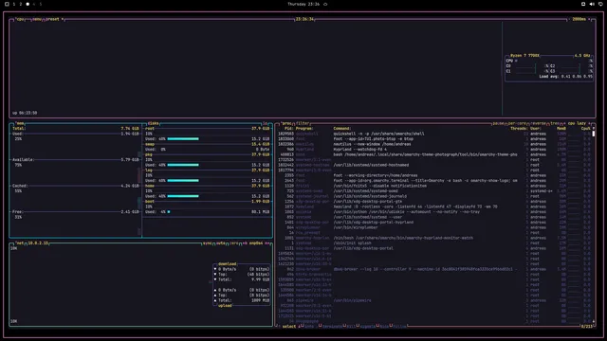Select the quickshell process row
The height and width of the screenshot is (341, 607).
435,134
